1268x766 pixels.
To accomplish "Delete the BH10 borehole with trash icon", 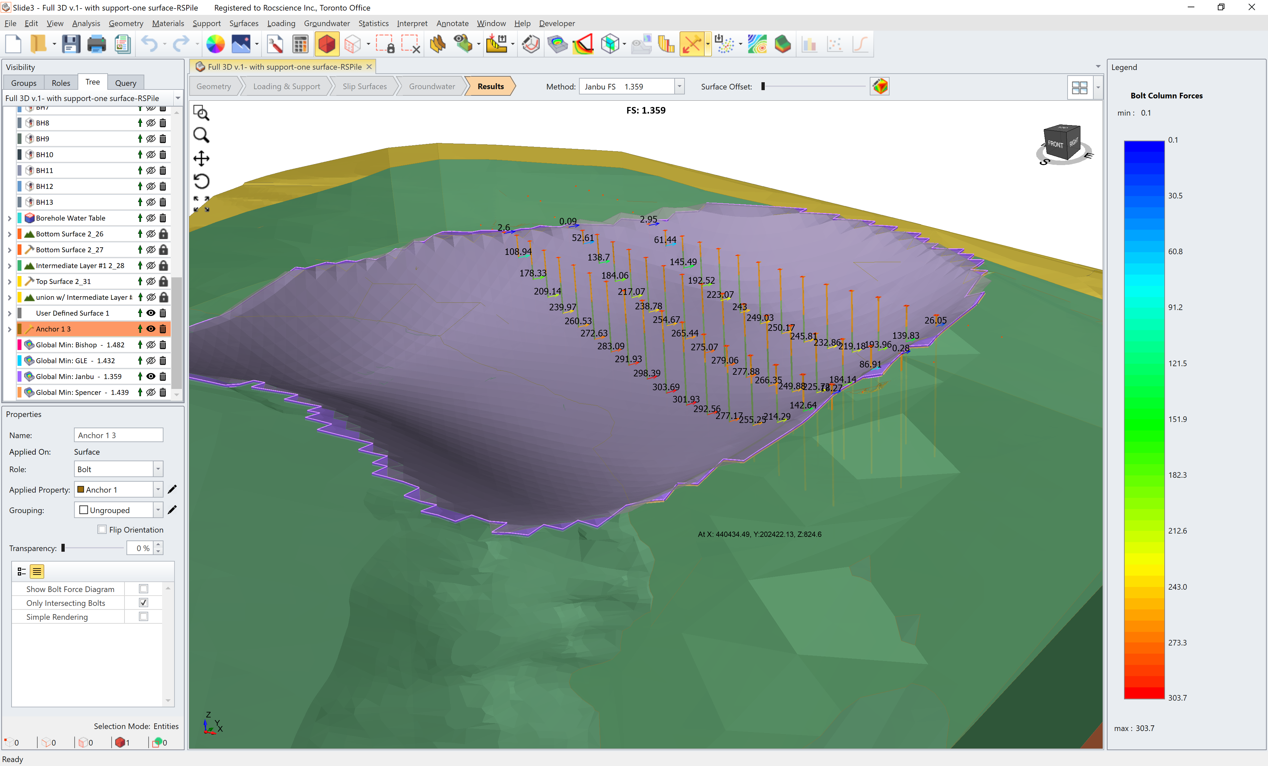I will coord(162,154).
